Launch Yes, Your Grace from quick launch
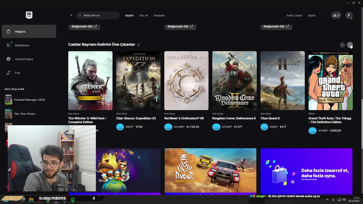The height and width of the screenshot is (204, 363). pyautogui.click(x=29, y=114)
